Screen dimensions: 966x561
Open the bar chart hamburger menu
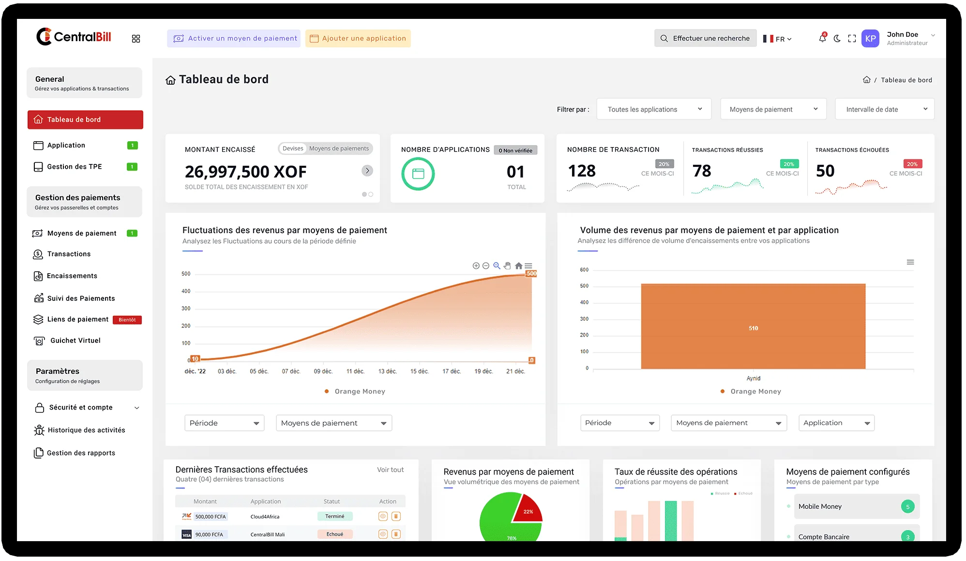pos(910,262)
